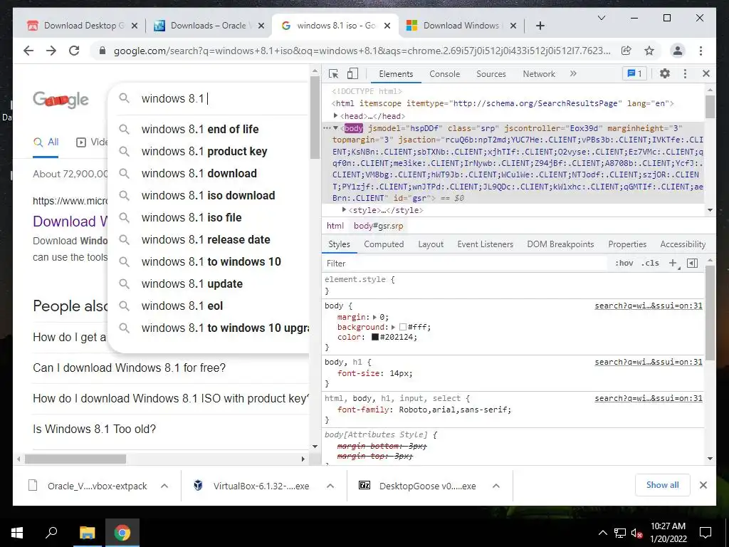
Task: Toggle the .cls class editor
Action: pyautogui.click(x=650, y=264)
